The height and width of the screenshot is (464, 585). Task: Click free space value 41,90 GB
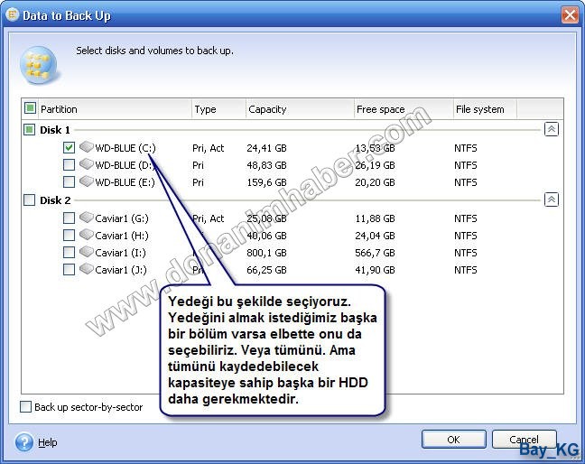(x=375, y=270)
